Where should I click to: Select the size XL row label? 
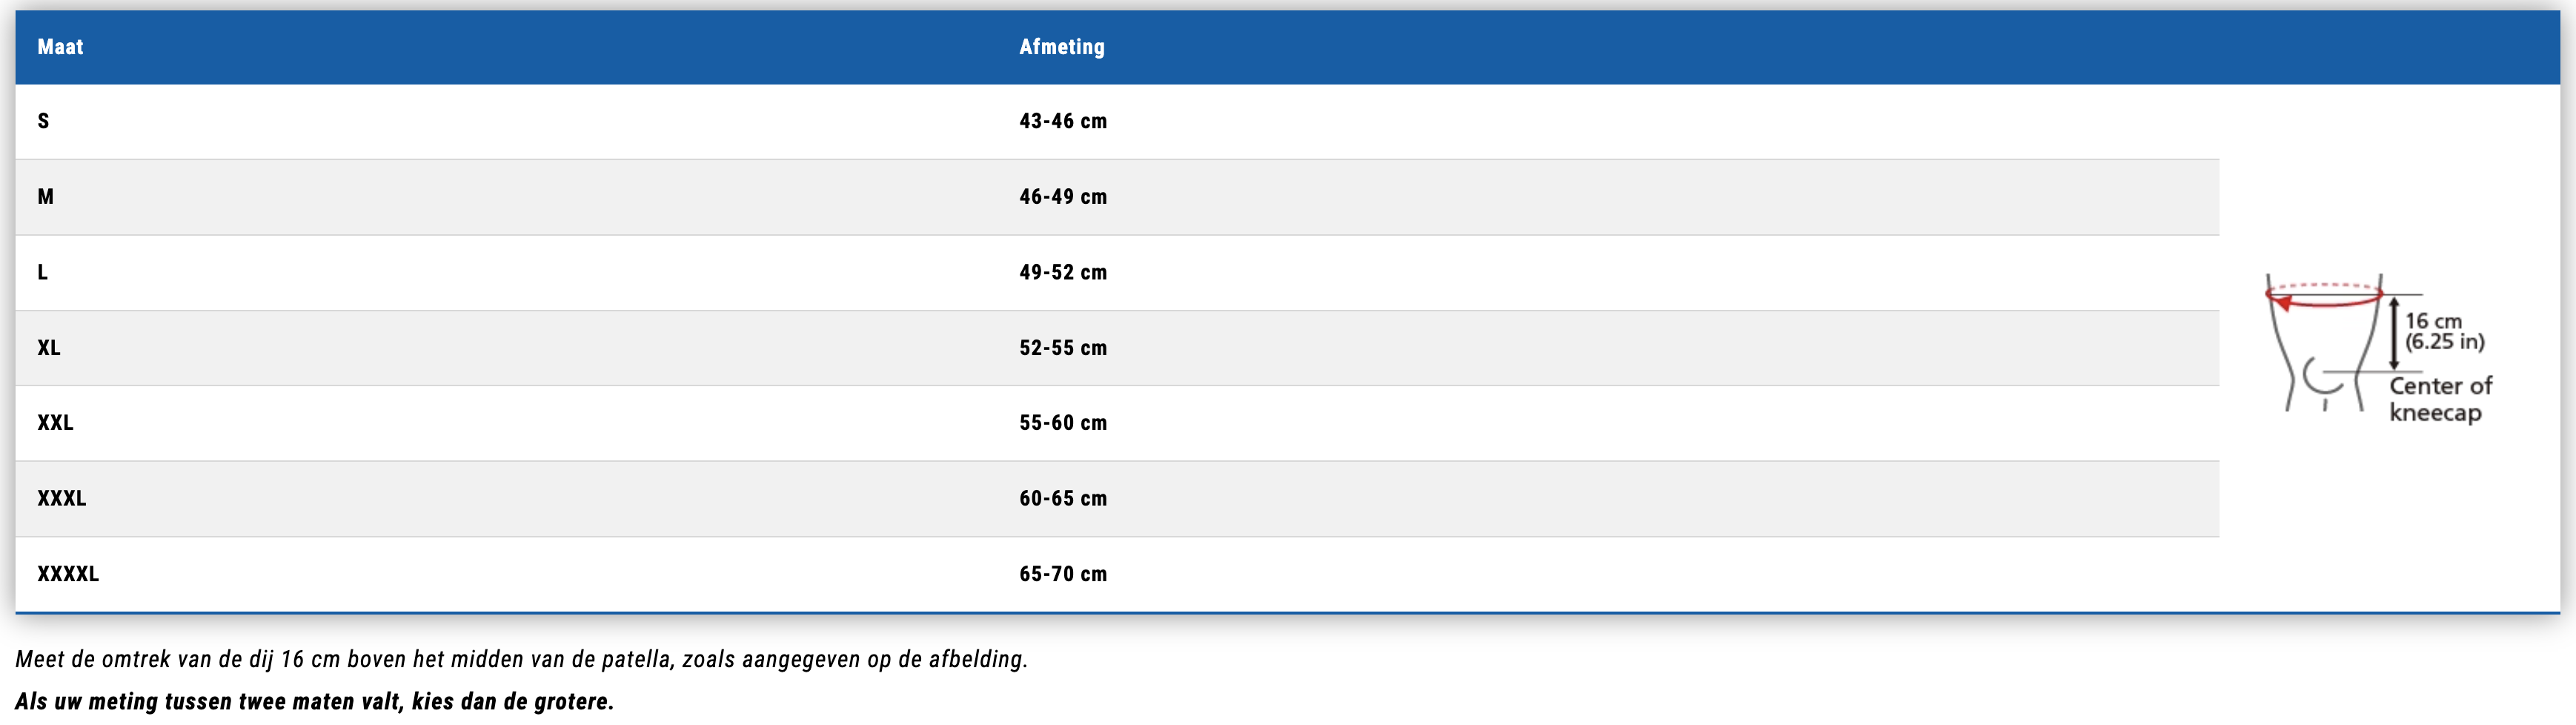[49, 348]
